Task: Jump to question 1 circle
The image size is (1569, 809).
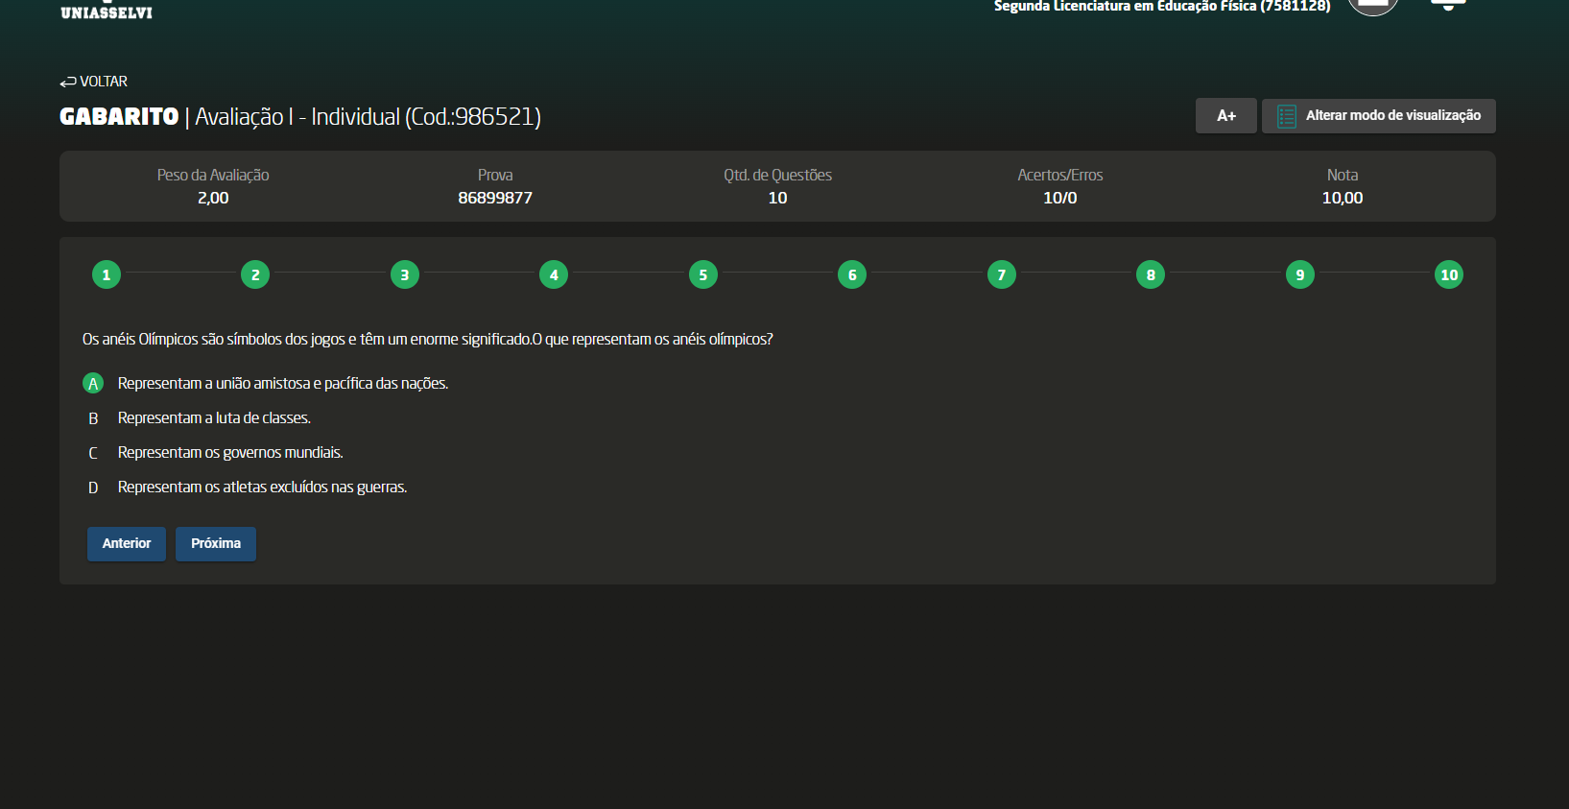Action: [107, 275]
